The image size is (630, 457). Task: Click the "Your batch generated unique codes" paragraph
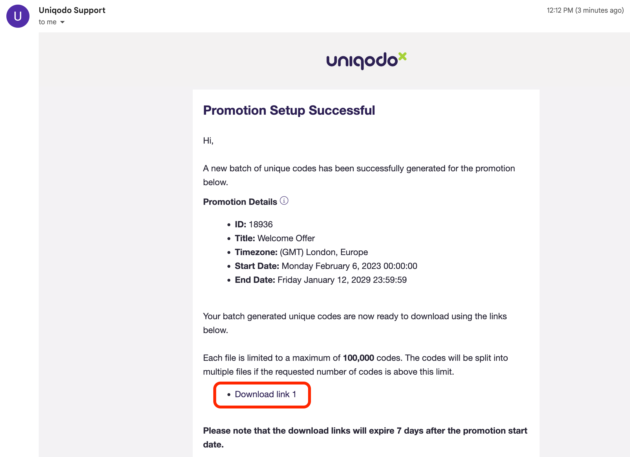tap(355, 316)
